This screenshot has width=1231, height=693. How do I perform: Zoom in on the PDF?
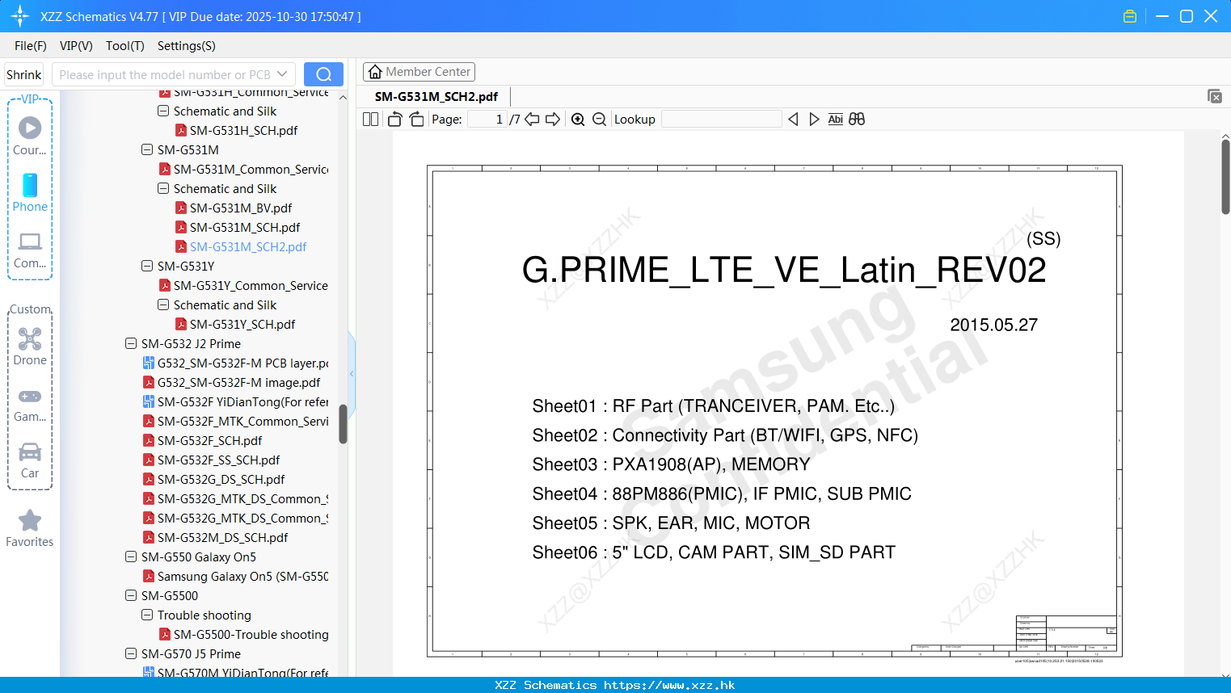point(578,119)
